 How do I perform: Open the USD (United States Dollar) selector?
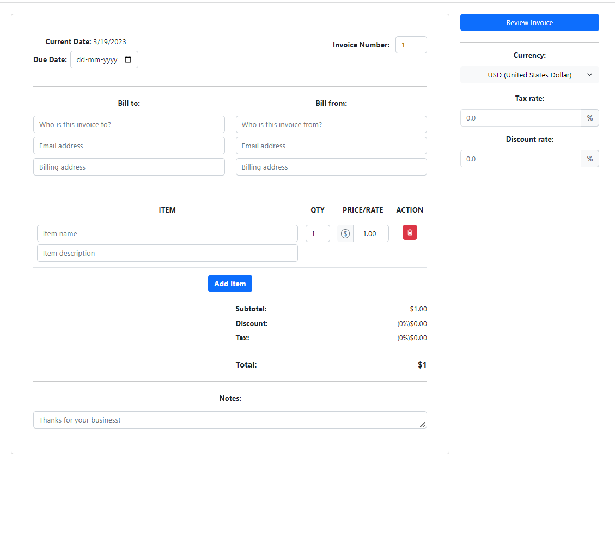coord(529,75)
